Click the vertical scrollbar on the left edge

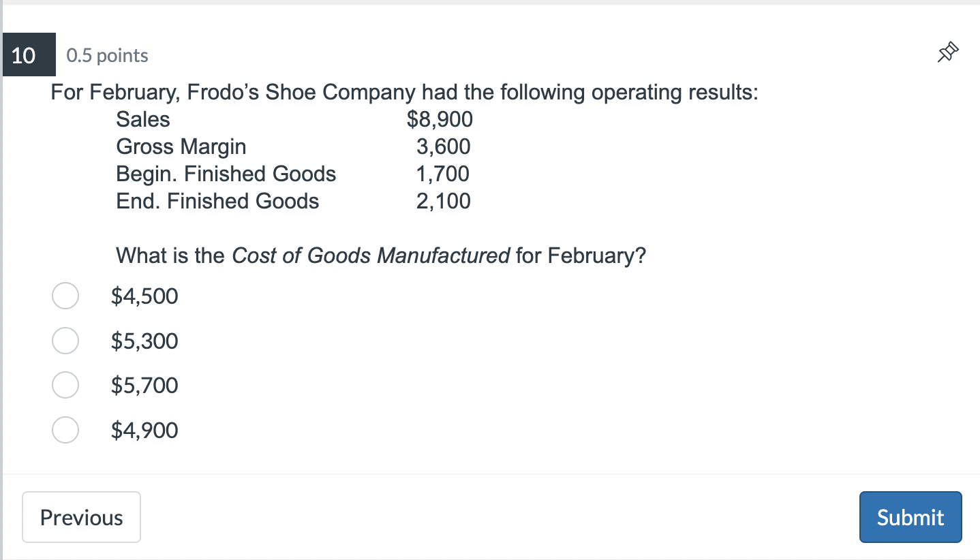pyautogui.click(x=2, y=273)
